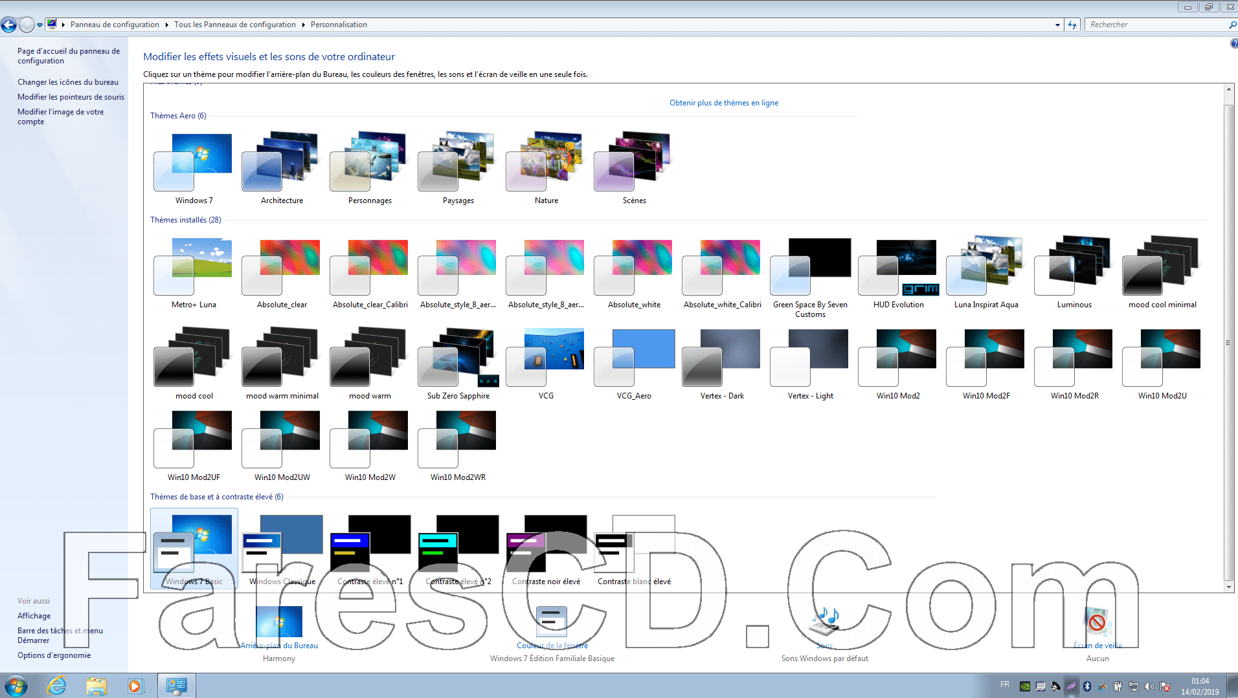Apply the Win10 Mod2F theme
Image resolution: width=1238 pixels, height=698 pixels.
click(x=986, y=363)
